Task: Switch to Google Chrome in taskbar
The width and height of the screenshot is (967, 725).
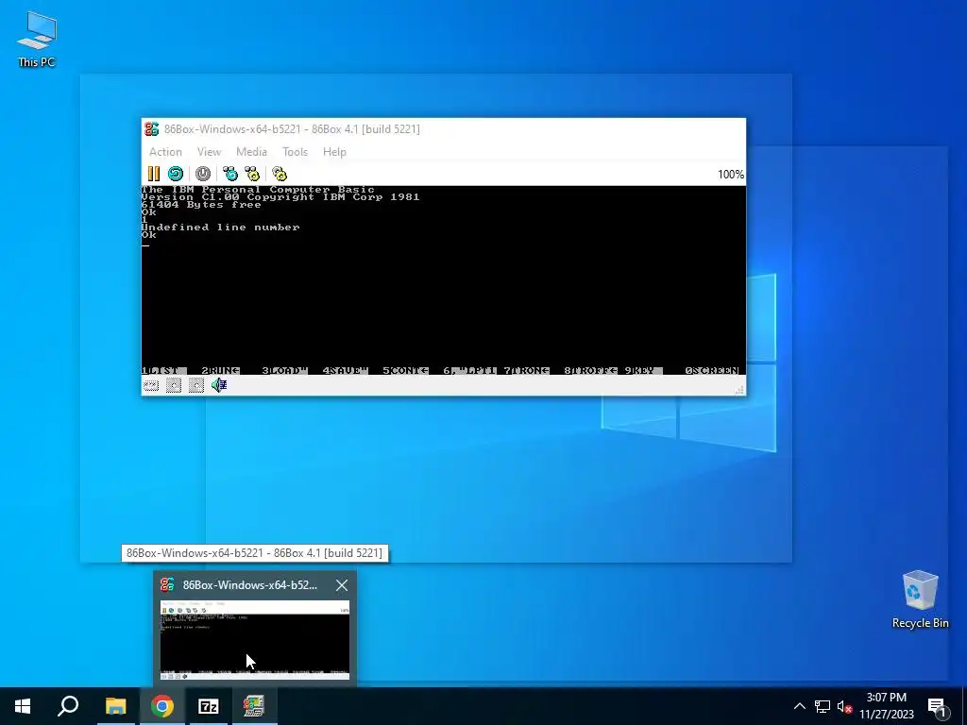Action: (x=162, y=706)
